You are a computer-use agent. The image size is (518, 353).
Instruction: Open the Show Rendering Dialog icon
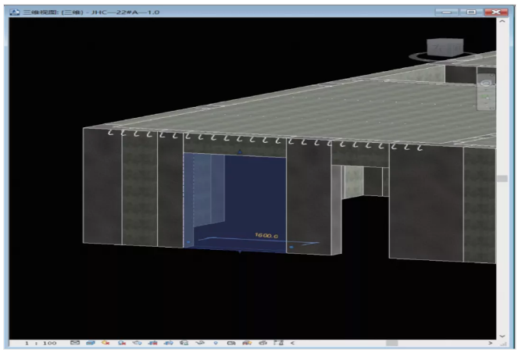(137, 343)
